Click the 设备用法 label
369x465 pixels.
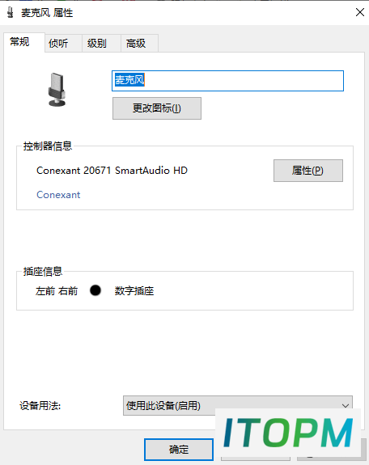click(40, 406)
